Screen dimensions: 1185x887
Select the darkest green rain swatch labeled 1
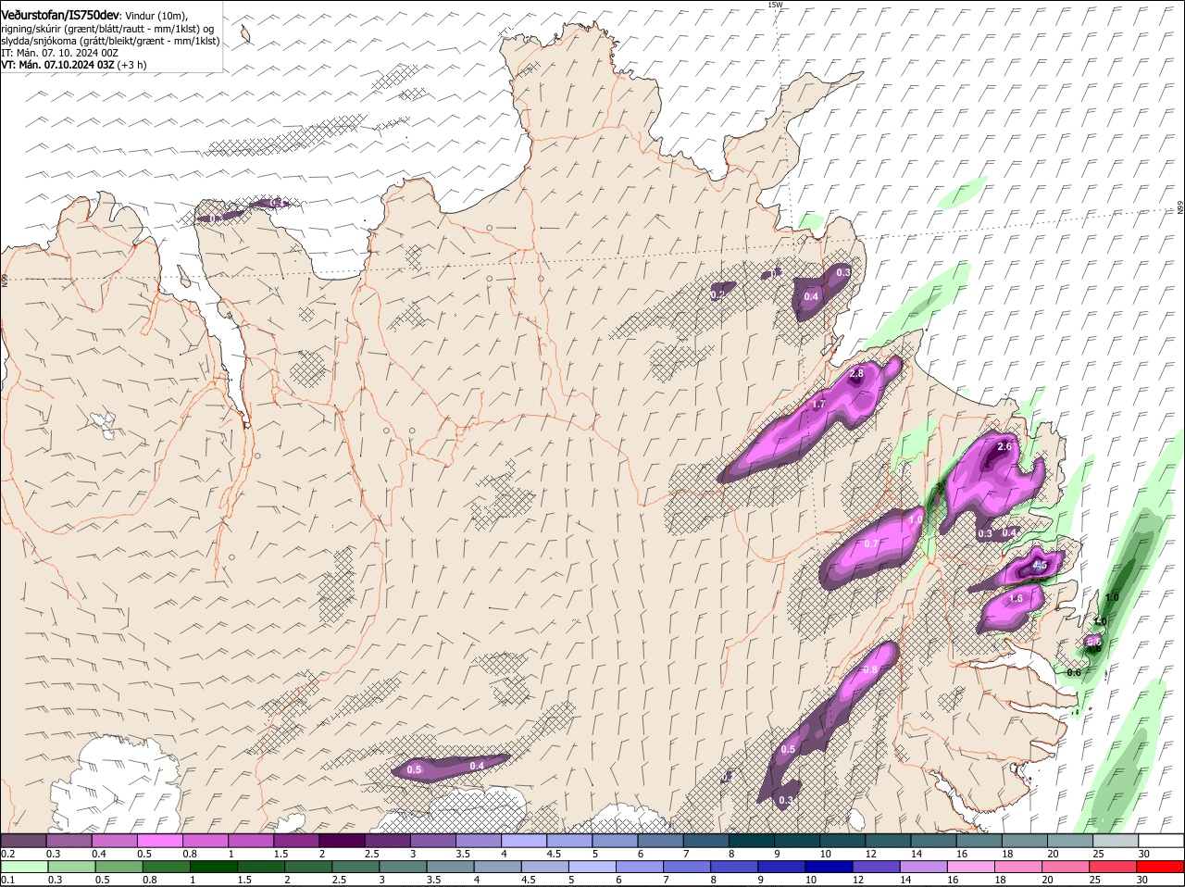(x=213, y=867)
